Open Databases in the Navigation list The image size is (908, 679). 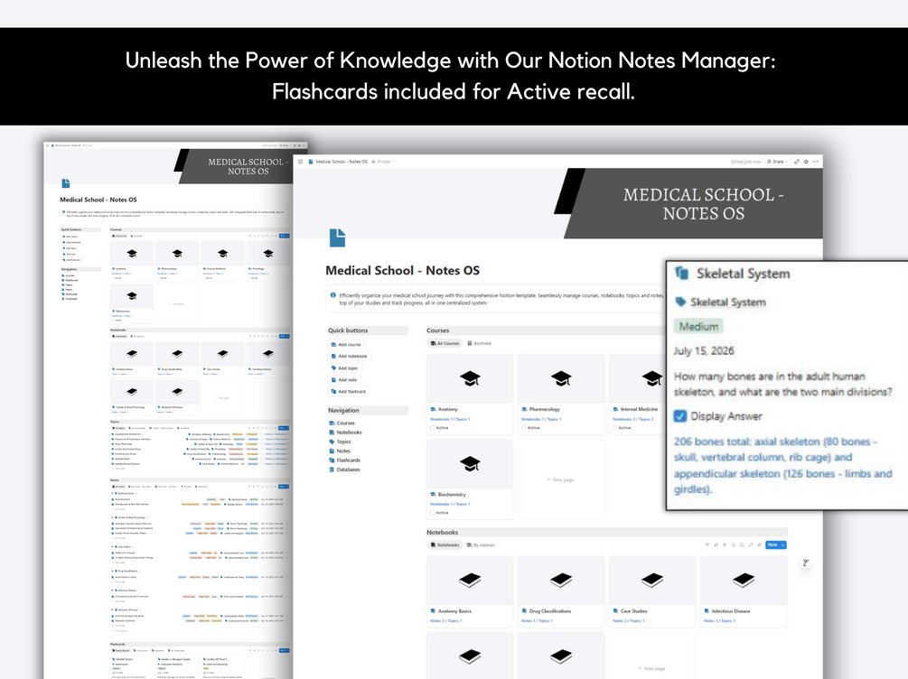pos(344,470)
